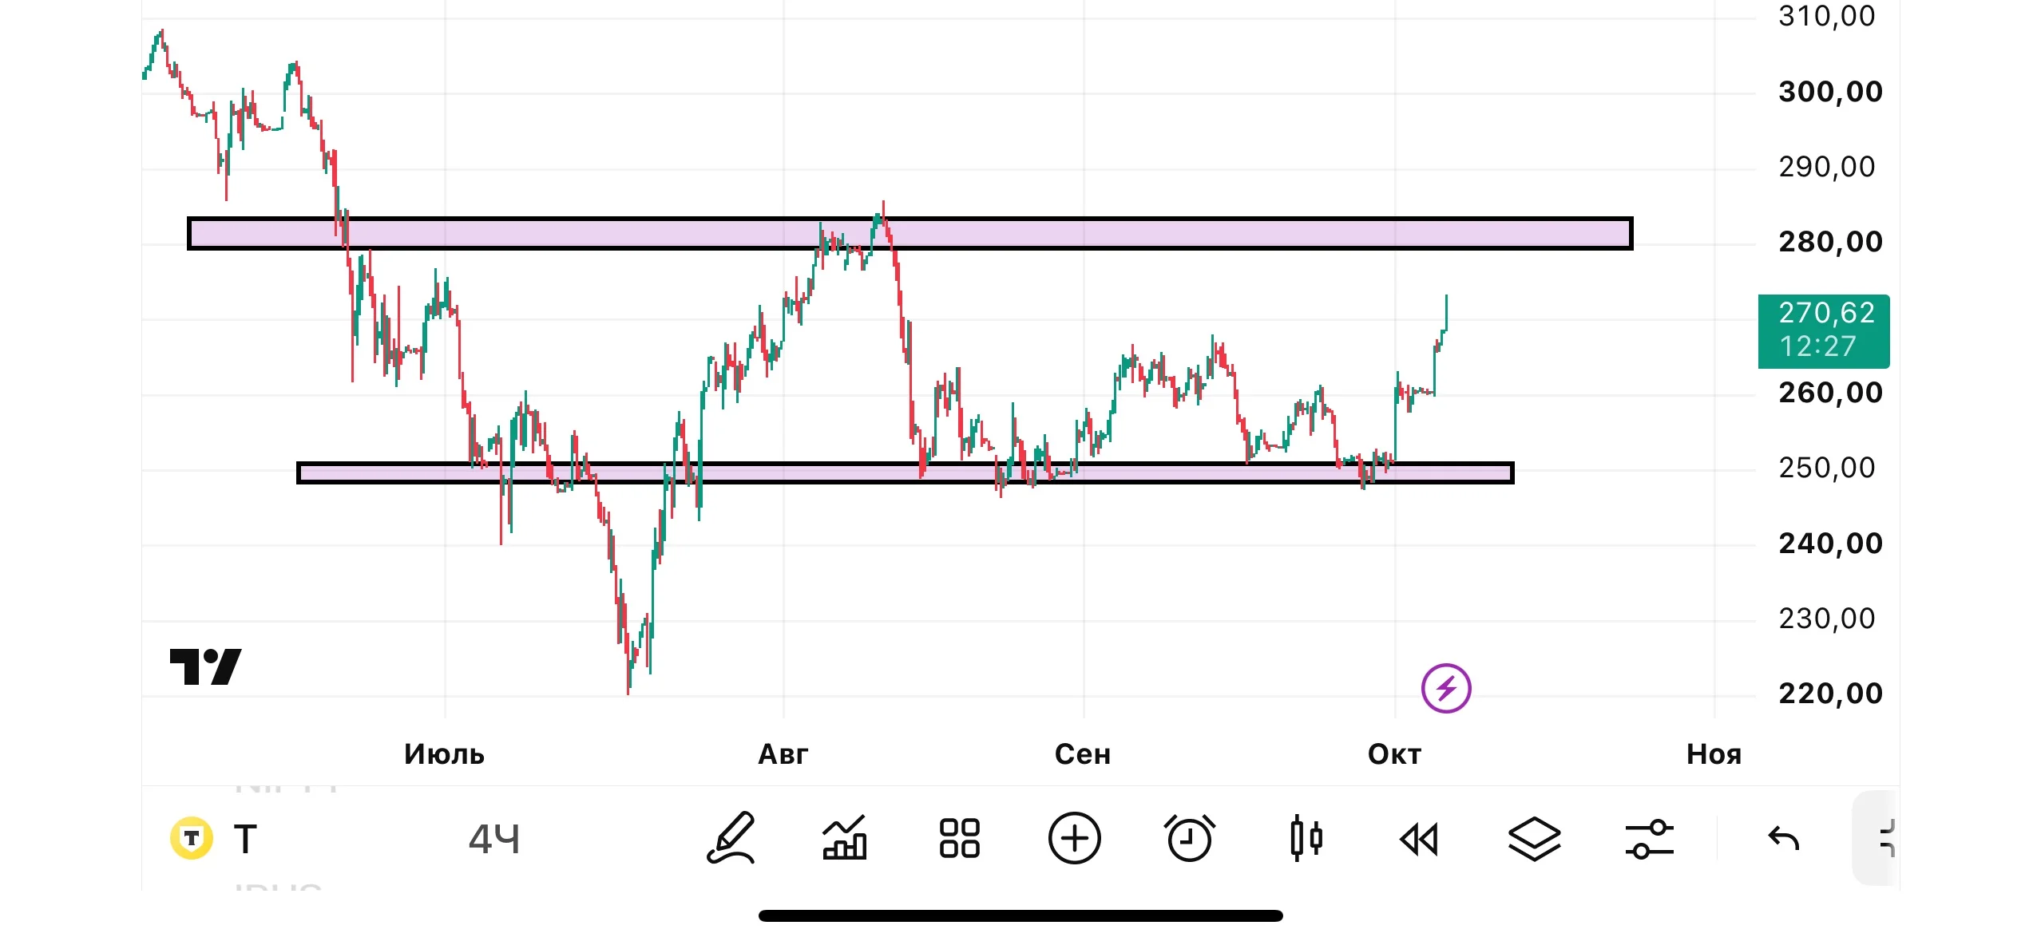2041x941 pixels.
Task: Click the TradingView logo on chart
Action: (205, 666)
